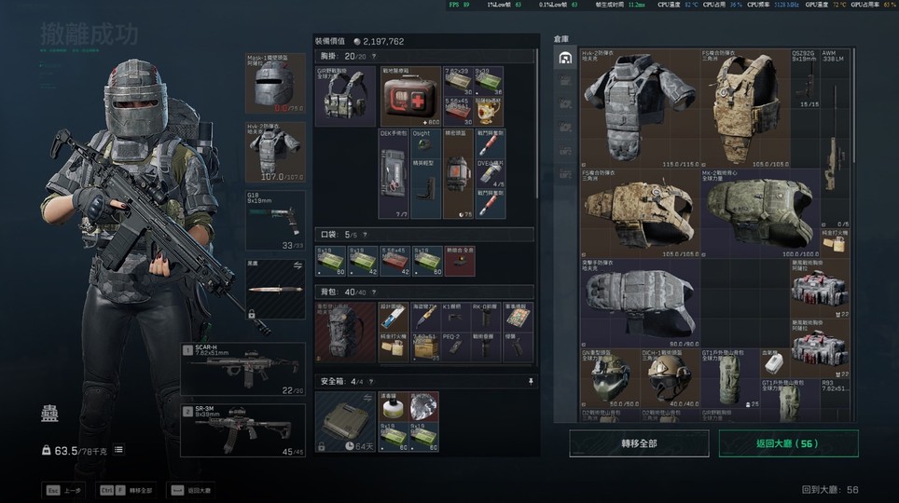Viewport: 899px width, 503px height.
Task: Select the pure gold lighter in the backpack
Action: 394,347
